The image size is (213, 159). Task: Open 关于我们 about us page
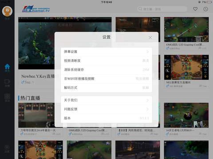106,100
